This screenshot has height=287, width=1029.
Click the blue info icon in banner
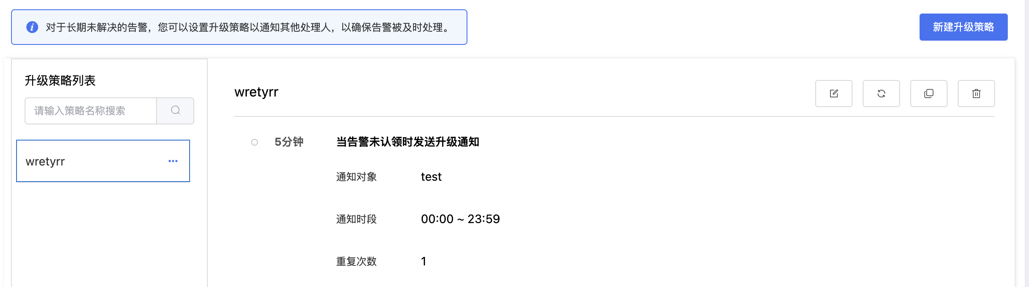tap(32, 28)
